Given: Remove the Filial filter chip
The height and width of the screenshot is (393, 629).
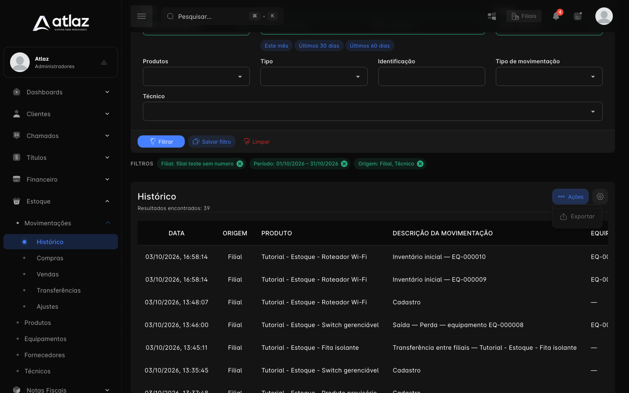Looking at the screenshot, I should click(x=240, y=164).
